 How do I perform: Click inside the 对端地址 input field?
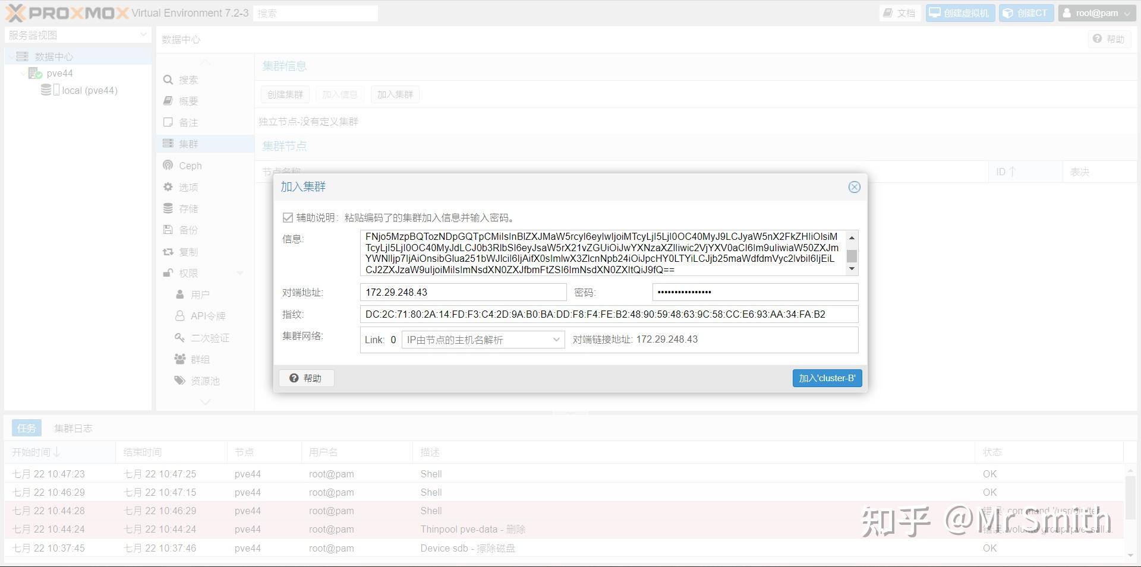click(464, 292)
